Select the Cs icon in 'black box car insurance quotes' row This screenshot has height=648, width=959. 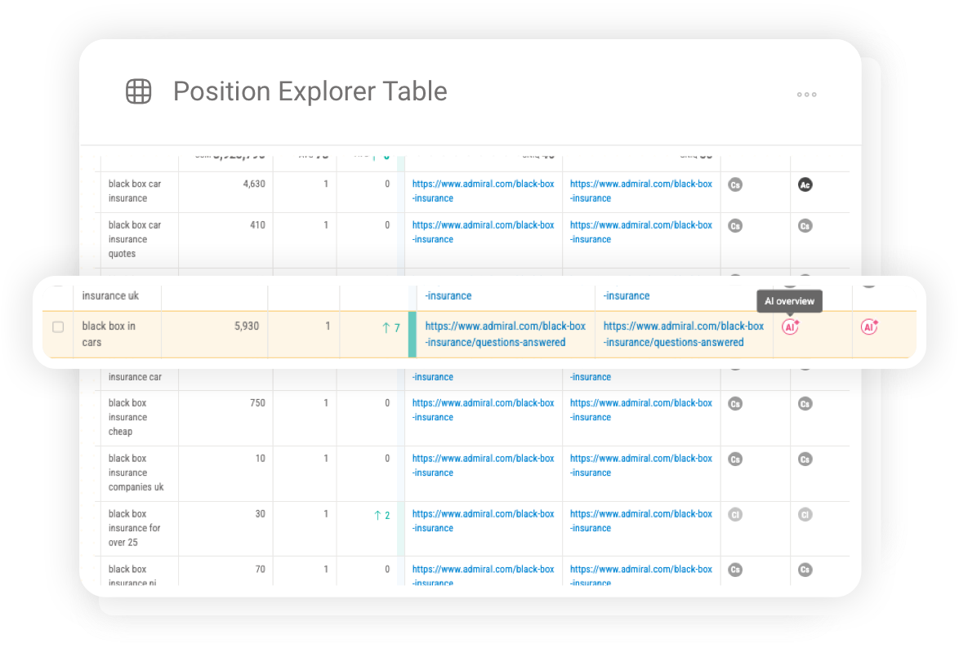pyautogui.click(x=734, y=225)
